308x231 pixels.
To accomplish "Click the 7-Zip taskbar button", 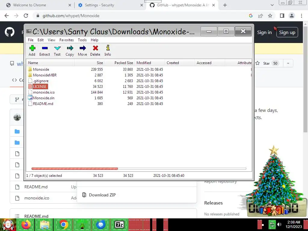I will [119, 225].
